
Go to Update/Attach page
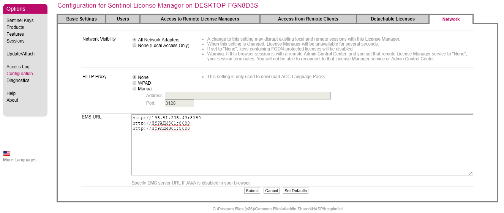click(x=21, y=54)
